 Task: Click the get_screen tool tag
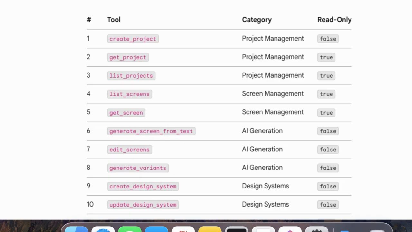coord(126,113)
